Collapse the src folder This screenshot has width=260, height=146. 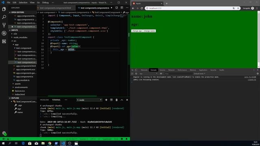coord(15,41)
